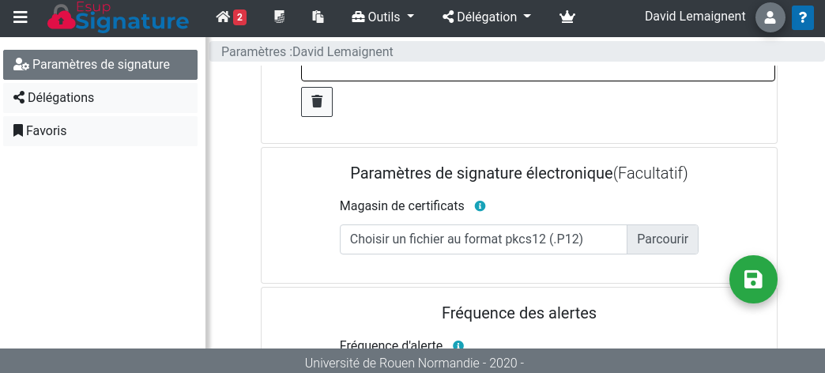Open the signature document icon in navbar

(x=279, y=17)
